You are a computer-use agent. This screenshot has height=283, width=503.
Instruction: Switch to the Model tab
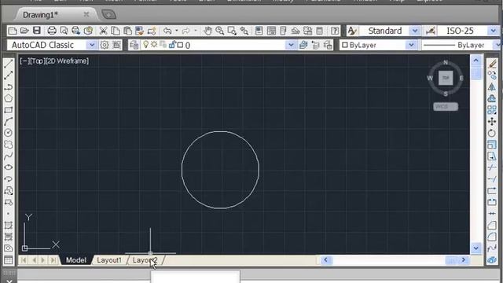[x=76, y=260]
